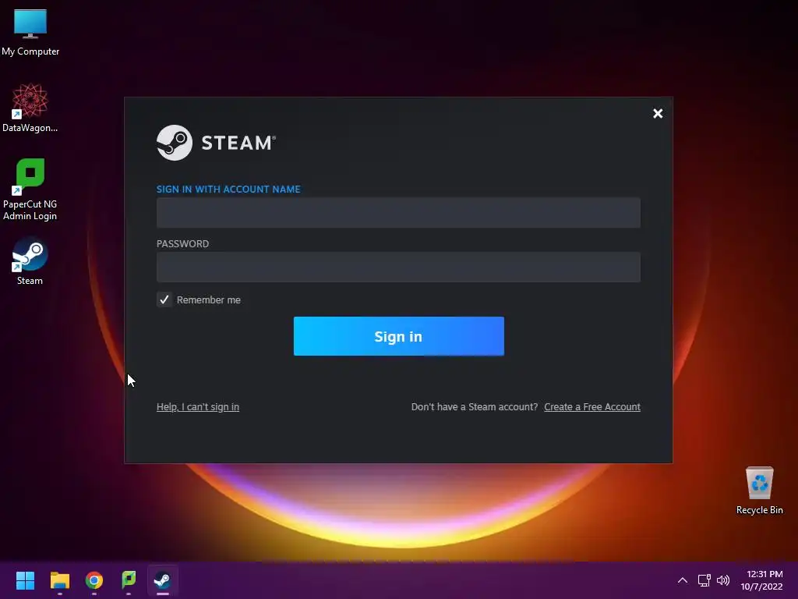This screenshot has height=599, width=798.
Task: Open File Explorer from the taskbar
Action: [59, 580]
